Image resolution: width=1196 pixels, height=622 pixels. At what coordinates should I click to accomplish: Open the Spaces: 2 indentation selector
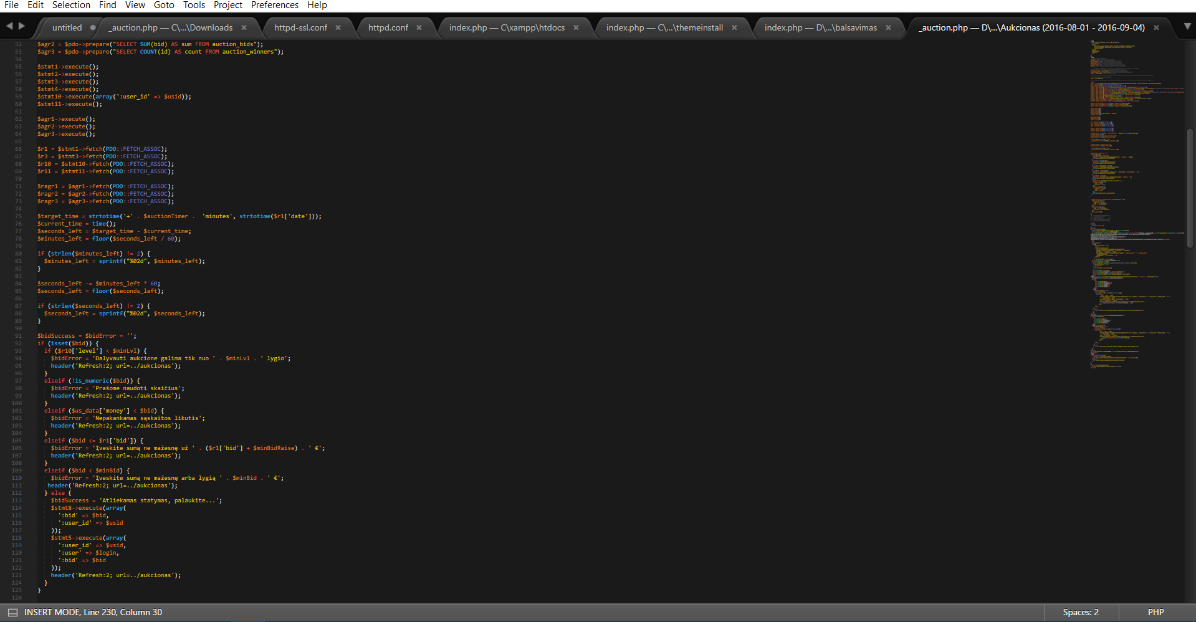[1081, 613]
